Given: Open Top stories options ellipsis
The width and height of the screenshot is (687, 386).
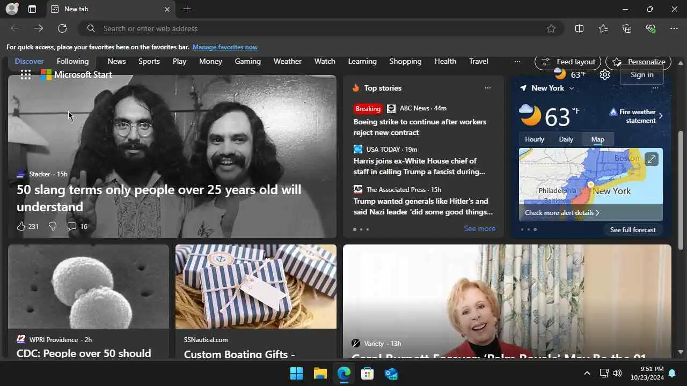Looking at the screenshot, I should [487, 88].
